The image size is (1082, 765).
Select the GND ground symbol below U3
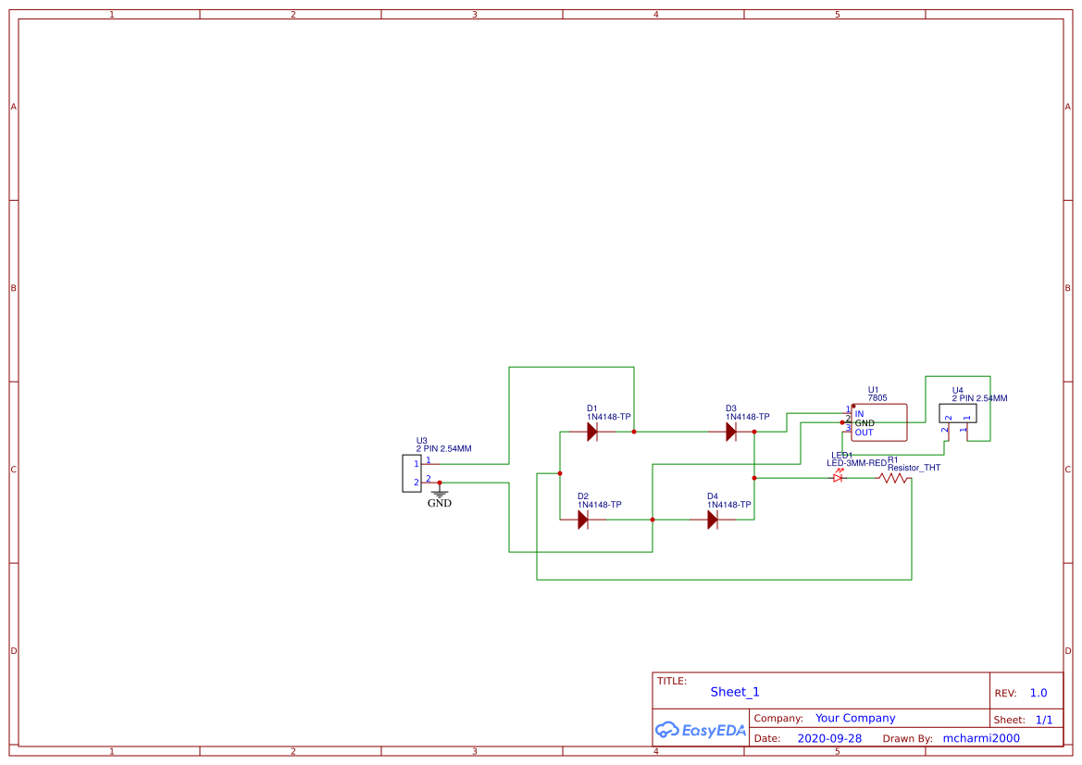point(439,493)
